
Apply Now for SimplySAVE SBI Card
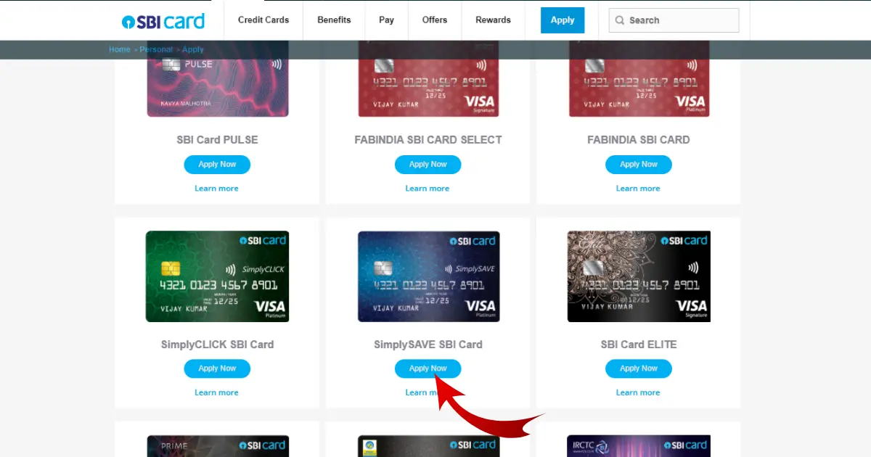[428, 369]
